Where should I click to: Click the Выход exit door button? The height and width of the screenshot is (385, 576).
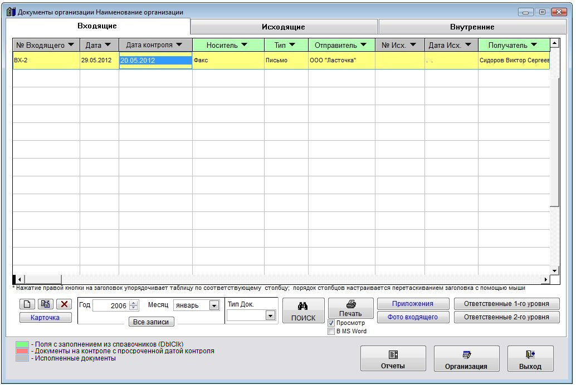click(530, 359)
